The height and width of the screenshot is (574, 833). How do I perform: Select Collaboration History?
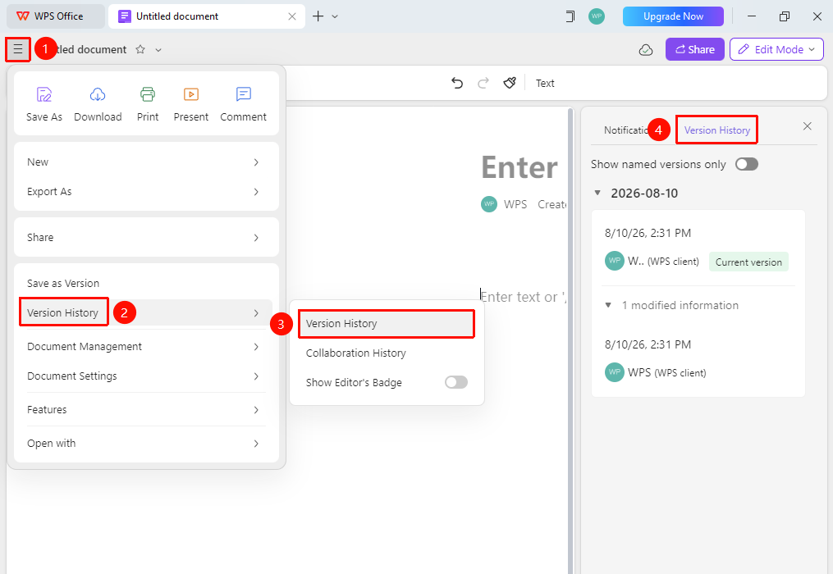(387, 353)
